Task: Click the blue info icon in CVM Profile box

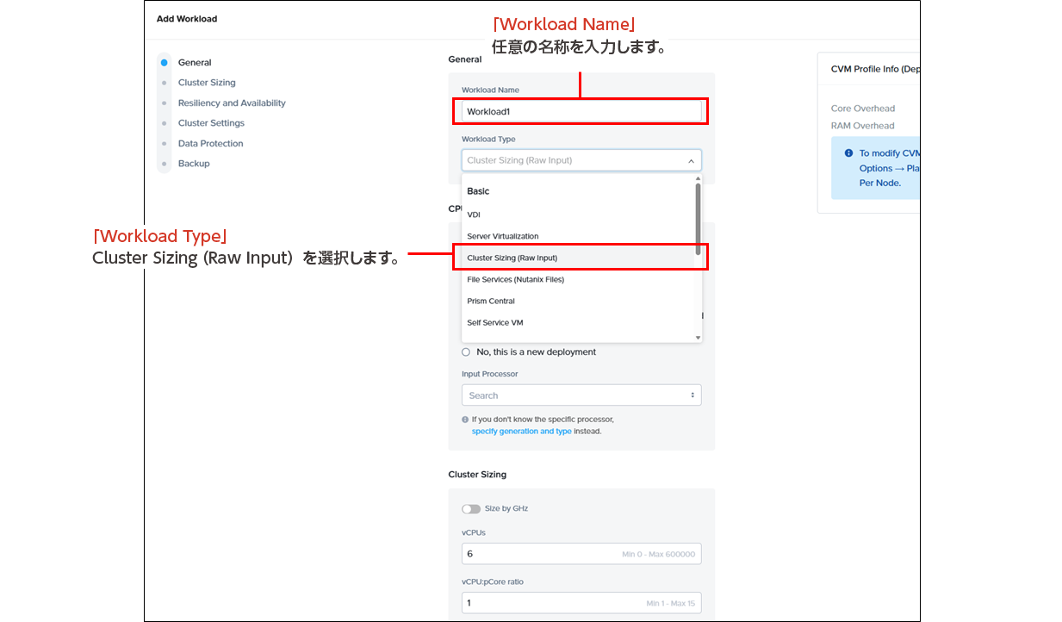Action: 849,153
